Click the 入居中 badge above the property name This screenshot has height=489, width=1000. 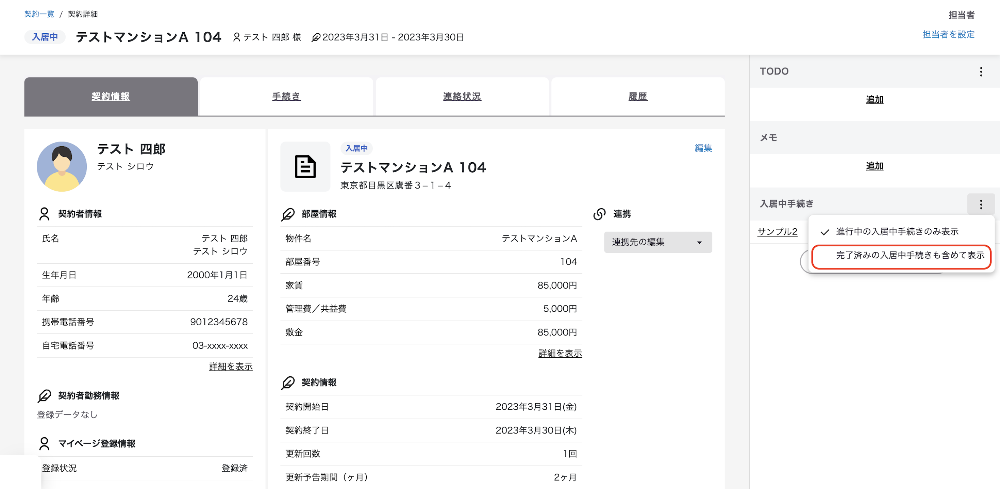click(356, 148)
